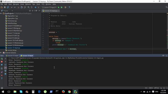Viewport: 168px width, 94px height.
Task: Click the Undo arrow in toolbar
Action: click(12, 7)
